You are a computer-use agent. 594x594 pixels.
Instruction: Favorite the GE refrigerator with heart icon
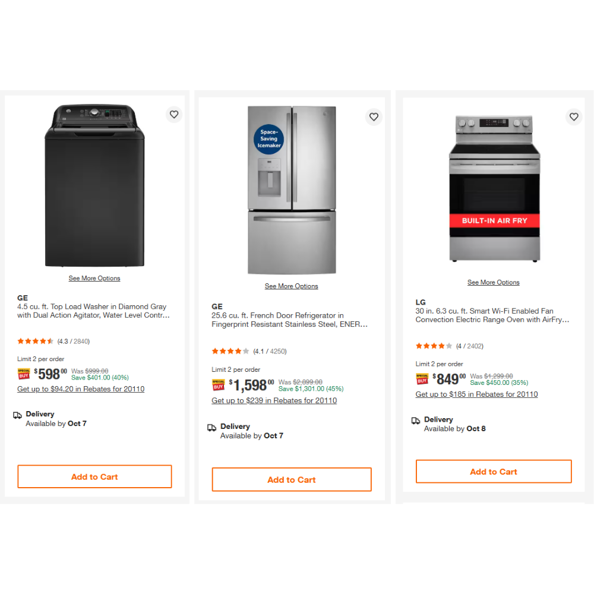point(374,117)
